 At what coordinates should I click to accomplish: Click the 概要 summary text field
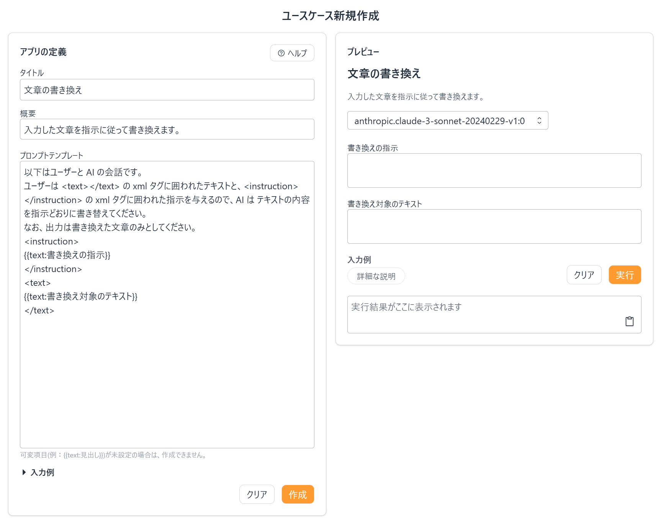(167, 129)
